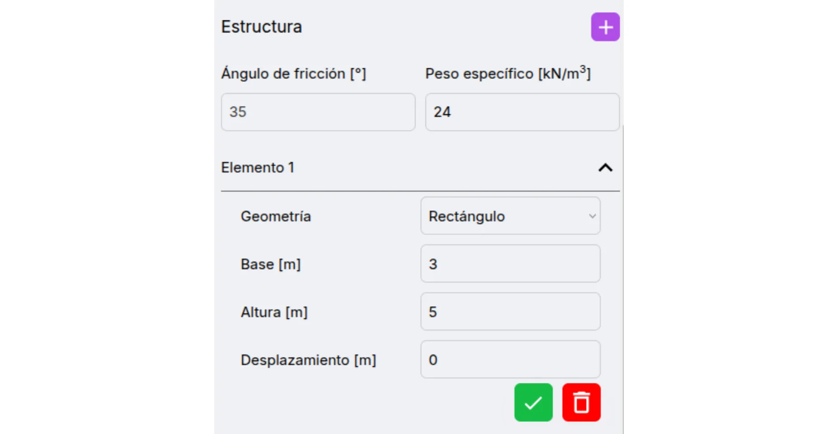
Task: Click the green validation icon below Desplazamiento
Action: tap(533, 402)
